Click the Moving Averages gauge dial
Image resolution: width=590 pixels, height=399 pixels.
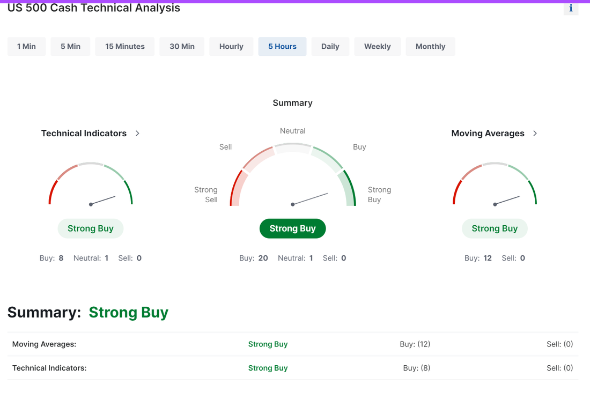495,184
